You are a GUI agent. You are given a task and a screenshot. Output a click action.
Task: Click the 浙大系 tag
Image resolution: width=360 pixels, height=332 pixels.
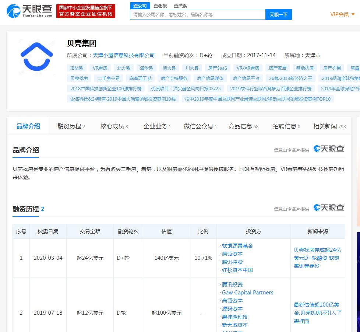click(169, 68)
